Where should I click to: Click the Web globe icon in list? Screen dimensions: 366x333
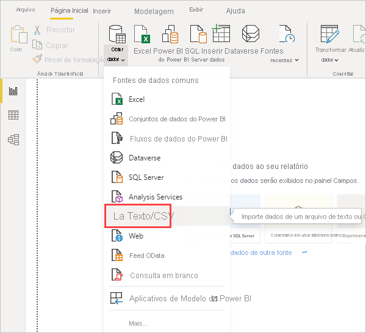117,235
